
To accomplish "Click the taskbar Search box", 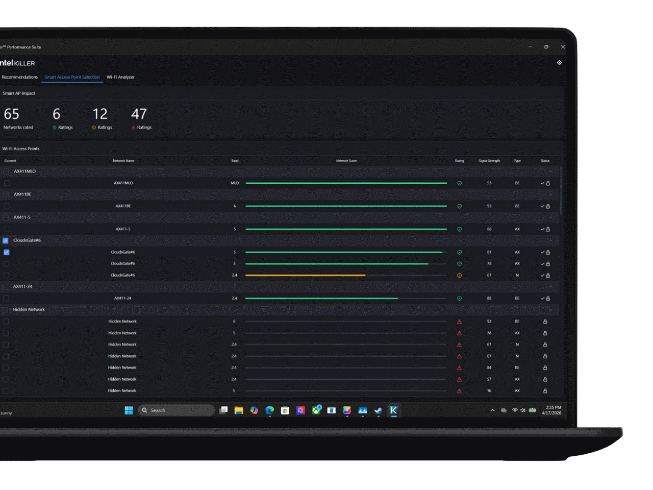I will [x=176, y=410].
